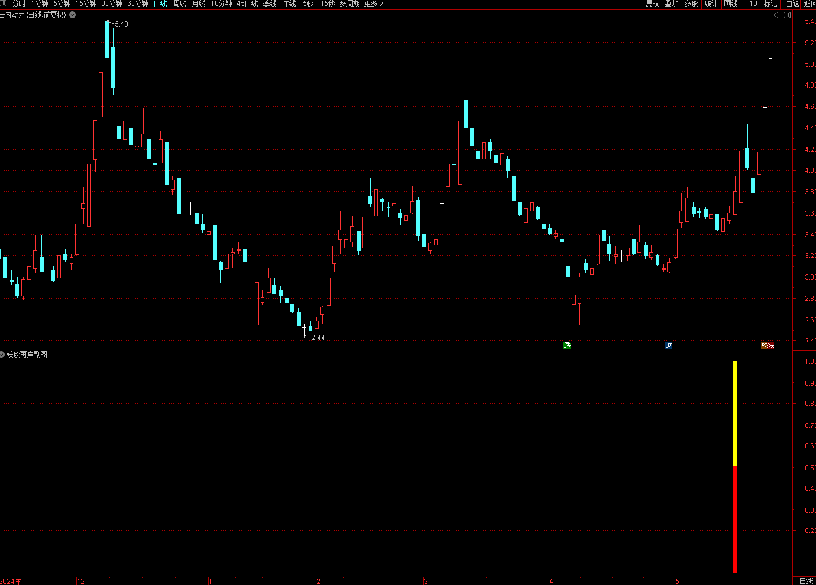Open the 多周期 multi-period view
The width and height of the screenshot is (816, 585).
349,4
